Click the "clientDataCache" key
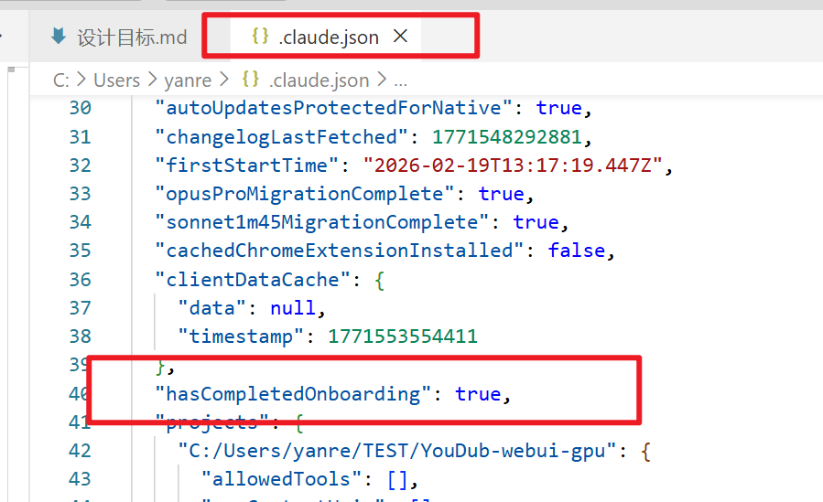 click(x=253, y=279)
